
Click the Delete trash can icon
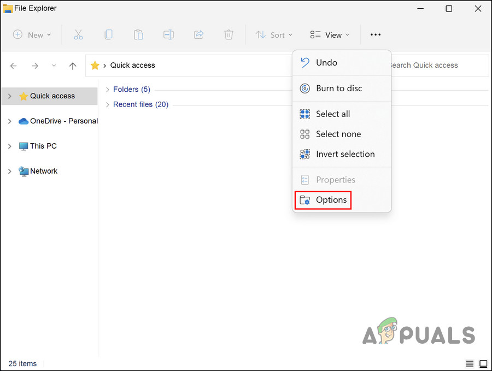(x=229, y=34)
